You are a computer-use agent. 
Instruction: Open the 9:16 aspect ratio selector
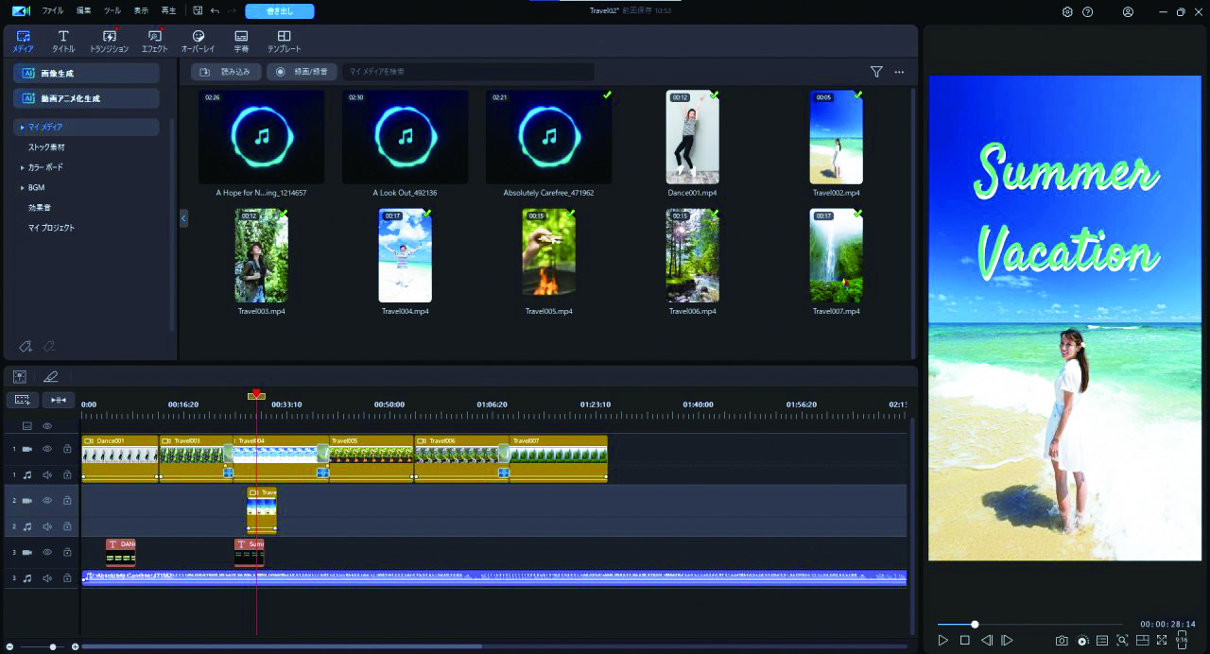click(x=1182, y=640)
